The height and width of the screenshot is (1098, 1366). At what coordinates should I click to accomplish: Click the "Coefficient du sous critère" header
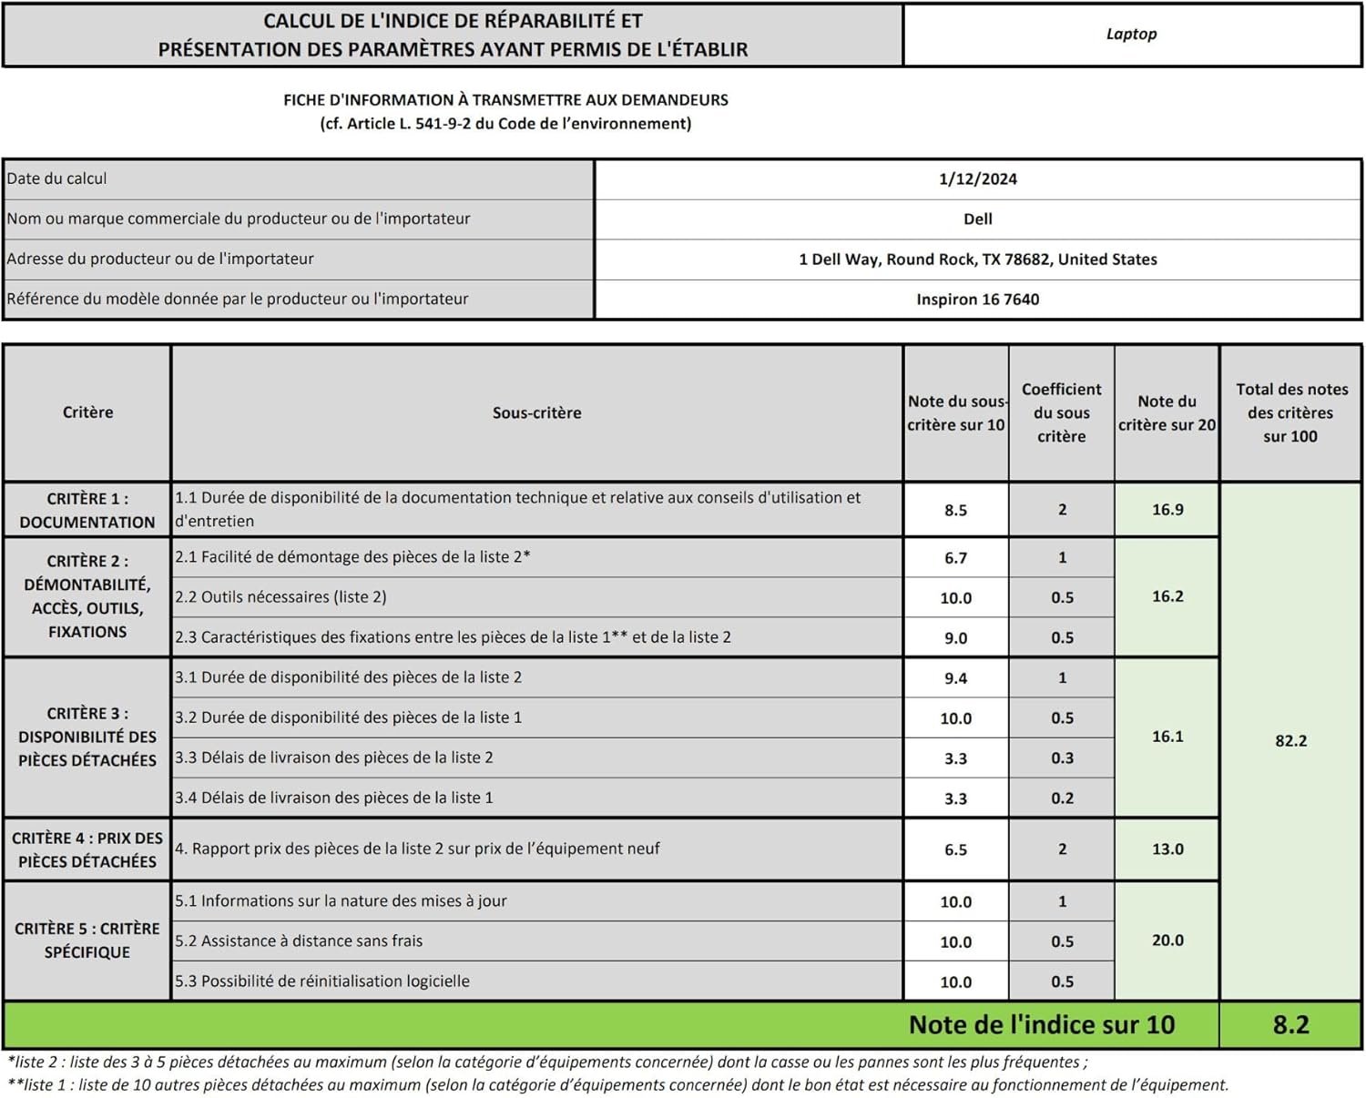(1061, 412)
